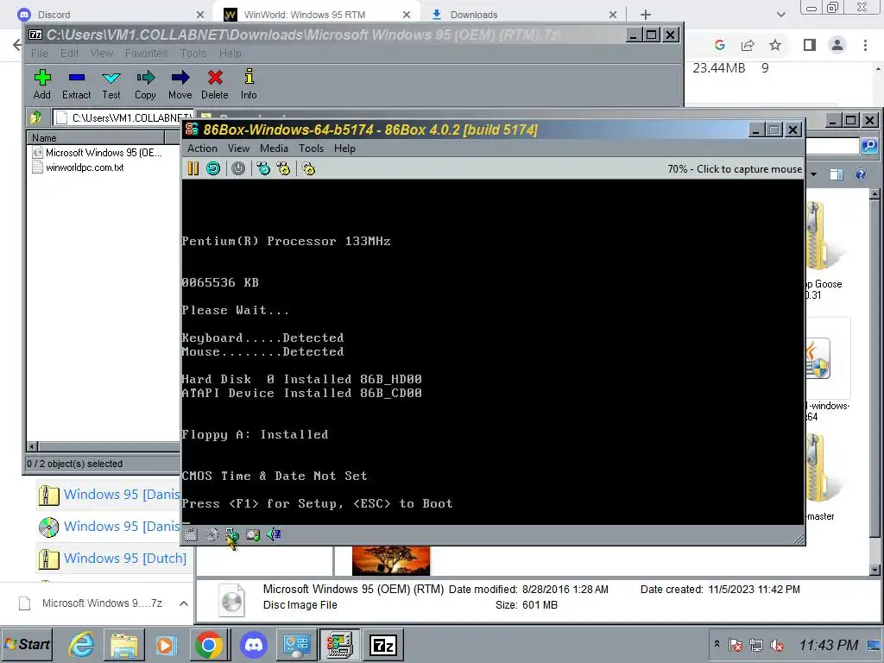This screenshot has height=663, width=884.
Task: Click the Extract button in 7-Zip
Action: click(77, 85)
